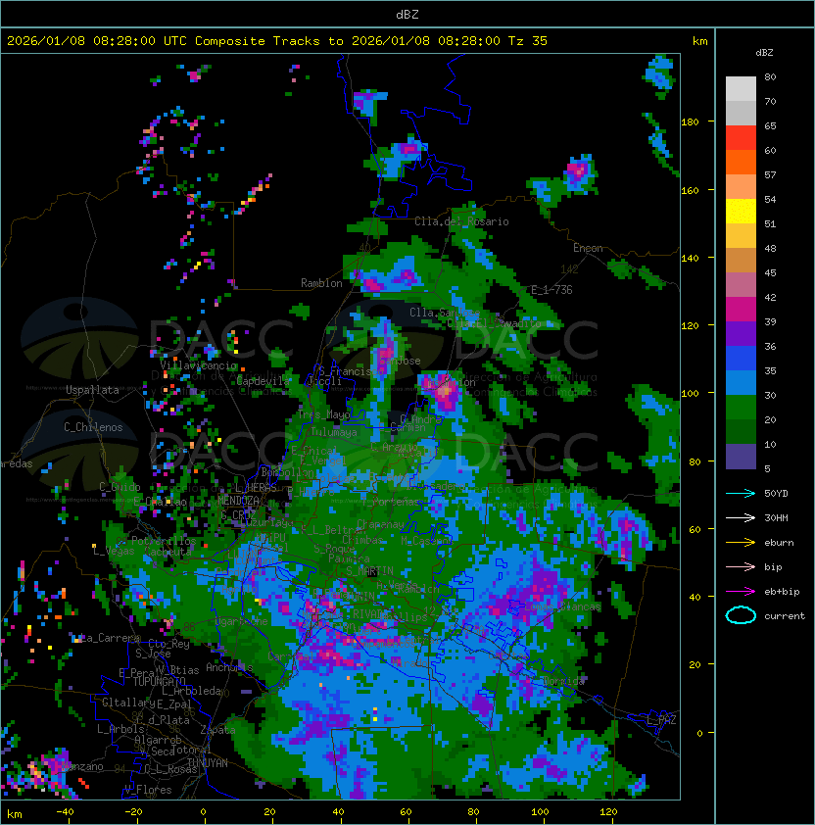The image size is (815, 825).
Task: Click the yellow eburn arrow in legend
Action: click(x=741, y=543)
